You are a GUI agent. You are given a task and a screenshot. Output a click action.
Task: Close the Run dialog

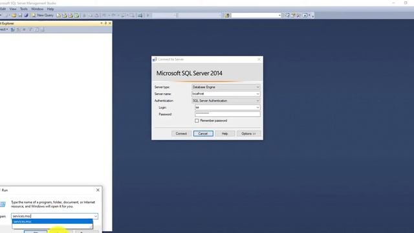[98, 190]
